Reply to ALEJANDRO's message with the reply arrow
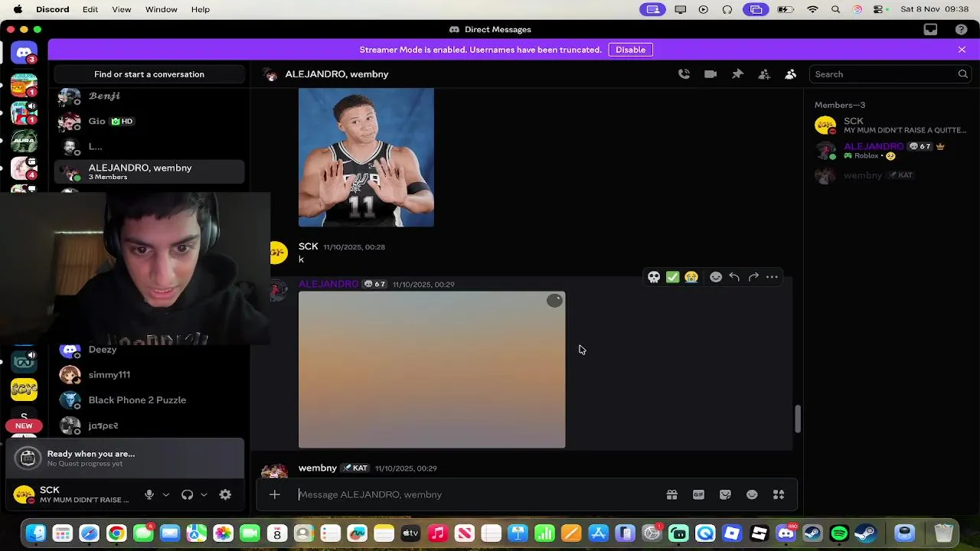The width and height of the screenshot is (980, 551). [x=734, y=277]
